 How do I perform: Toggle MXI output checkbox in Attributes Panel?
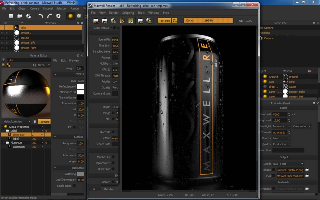tap(274, 176)
